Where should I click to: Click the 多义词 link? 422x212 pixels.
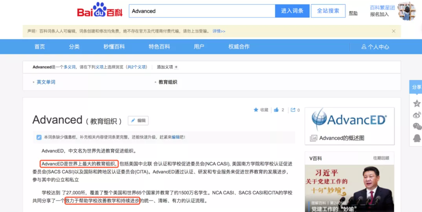click(x=69, y=67)
